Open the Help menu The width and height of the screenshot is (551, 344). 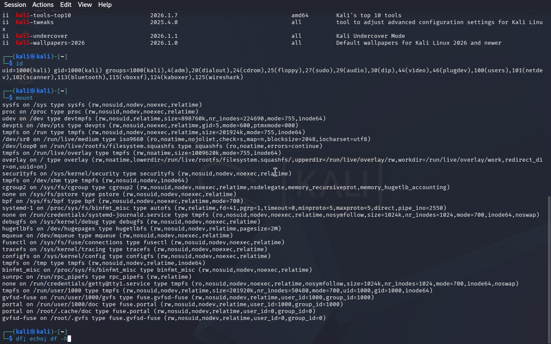point(105,5)
